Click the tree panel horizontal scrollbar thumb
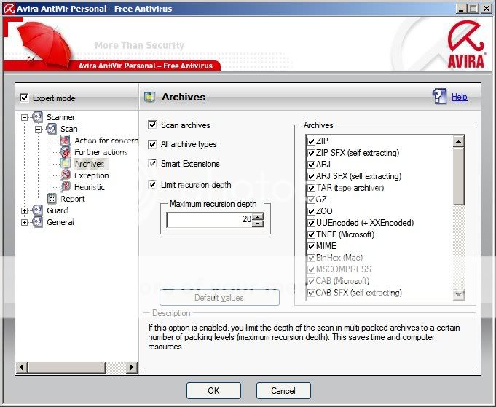 (x=66, y=367)
